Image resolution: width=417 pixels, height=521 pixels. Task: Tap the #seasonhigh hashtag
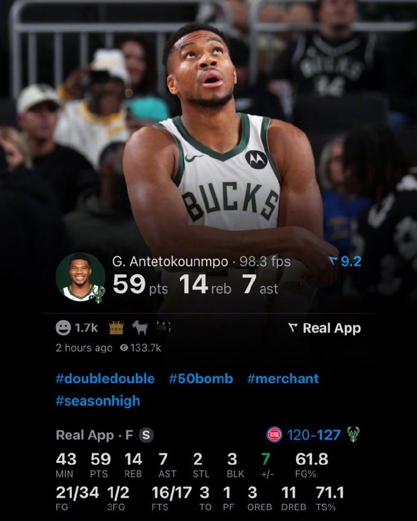pyautogui.click(x=98, y=401)
